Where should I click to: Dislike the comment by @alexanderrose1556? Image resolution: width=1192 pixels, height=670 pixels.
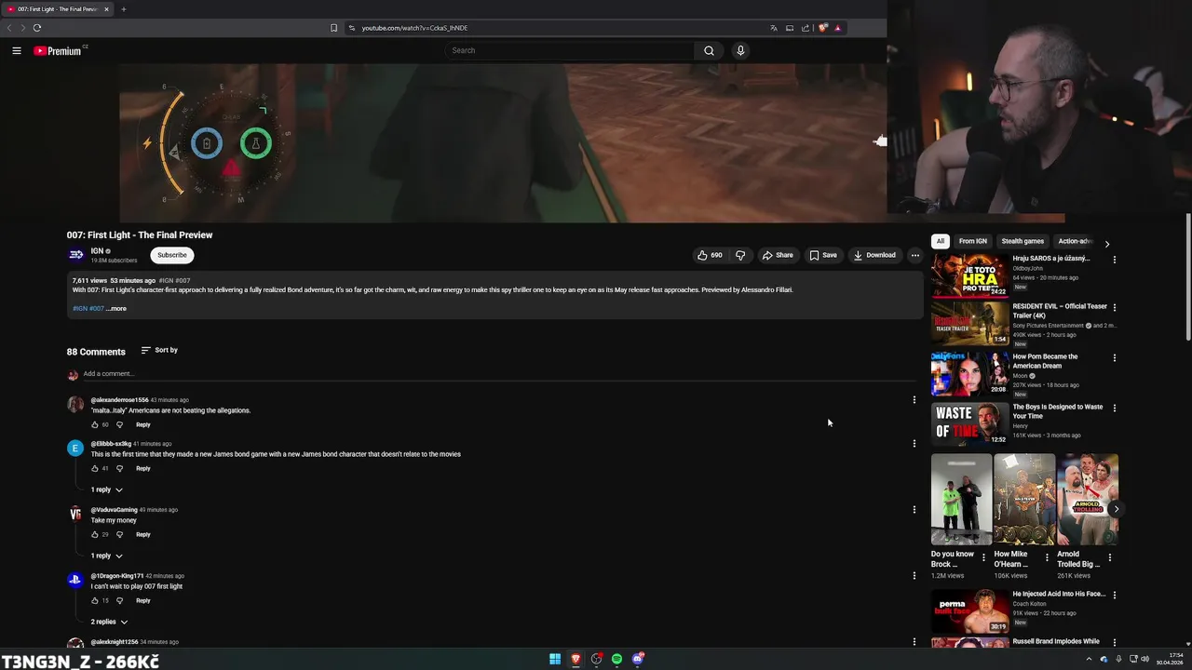[119, 425]
